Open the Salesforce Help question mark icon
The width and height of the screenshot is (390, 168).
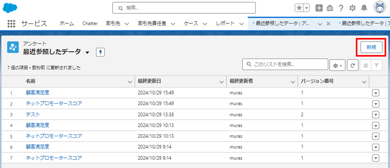coord(341,8)
